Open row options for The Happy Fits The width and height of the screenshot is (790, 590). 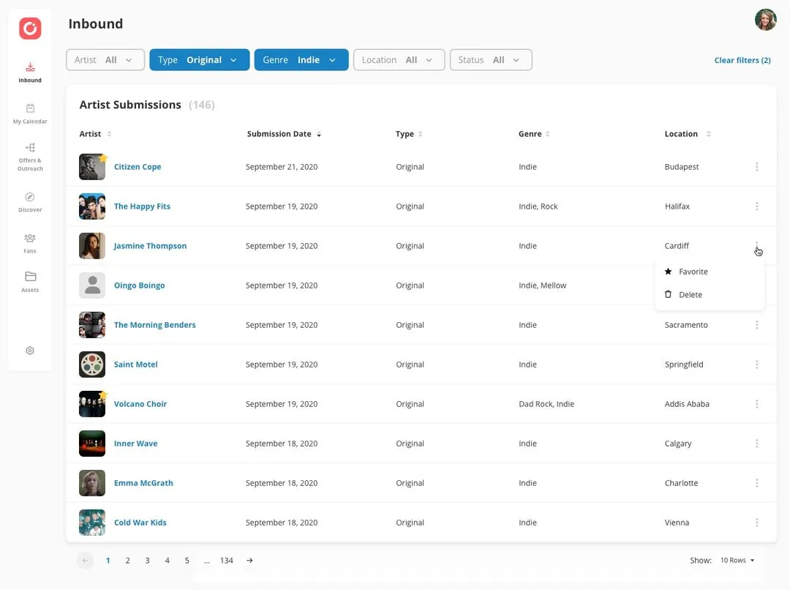(x=757, y=206)
